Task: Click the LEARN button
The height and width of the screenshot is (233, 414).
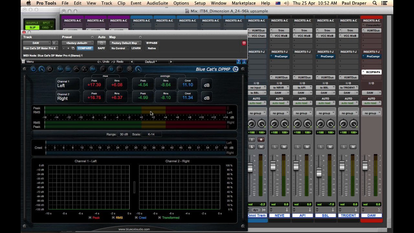Action: 136,49
